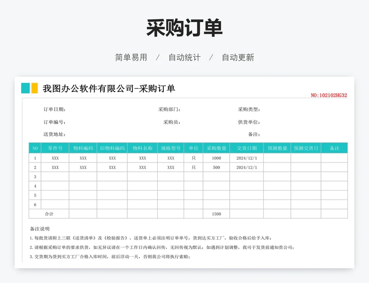This screenshot has width=369, height=283.
Task: Click the 合计 total row label
Action: point(49,214)
